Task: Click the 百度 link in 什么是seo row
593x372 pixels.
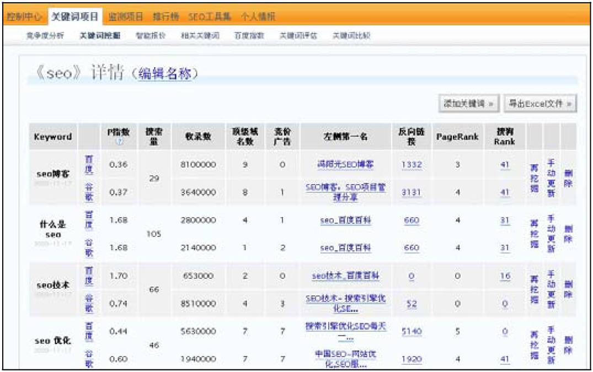Action: pos(89,220)
